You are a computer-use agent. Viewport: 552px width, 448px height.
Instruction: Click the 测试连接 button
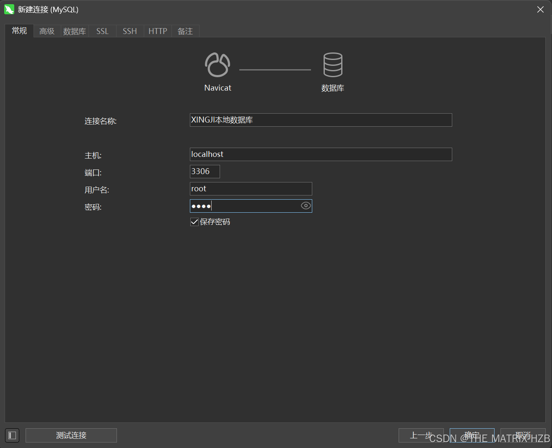coord(71,435)
